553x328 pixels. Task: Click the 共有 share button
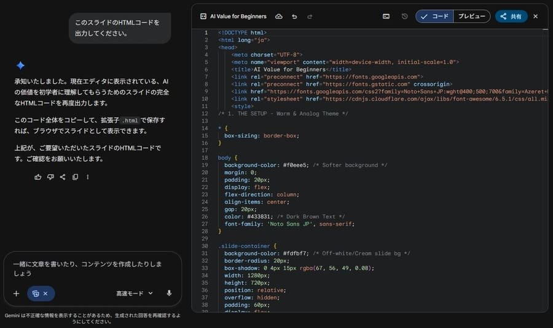click(511, 17)
